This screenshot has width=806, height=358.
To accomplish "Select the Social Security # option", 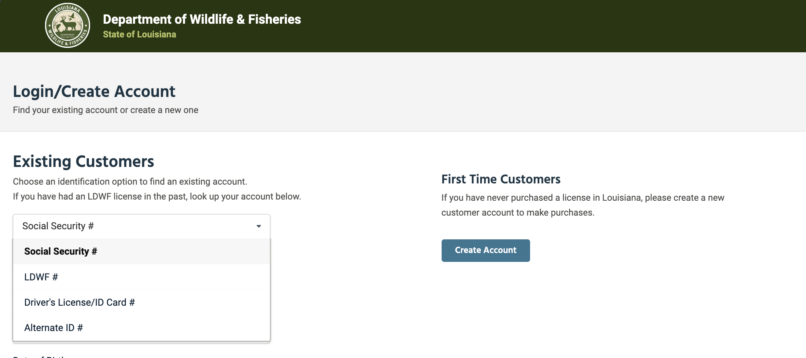I will [x=60, y=251].
